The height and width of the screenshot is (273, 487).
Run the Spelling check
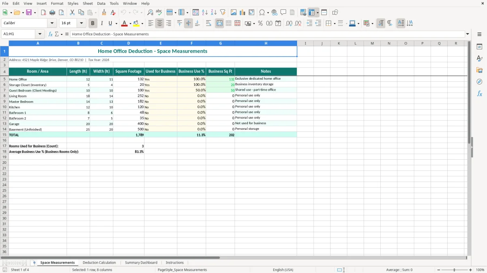[x=159, y=13]
